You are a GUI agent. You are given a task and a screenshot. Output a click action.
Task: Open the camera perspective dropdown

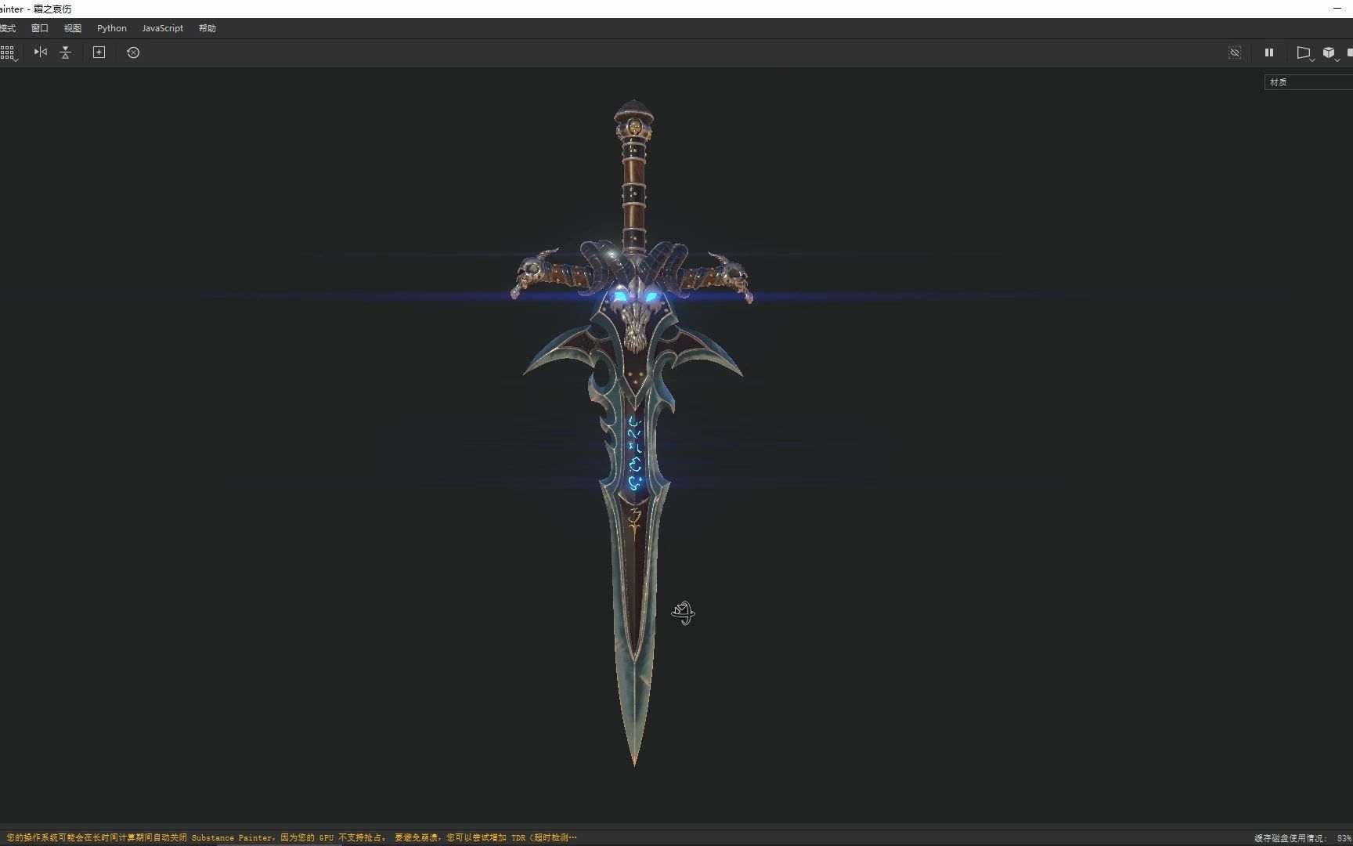1305,53
